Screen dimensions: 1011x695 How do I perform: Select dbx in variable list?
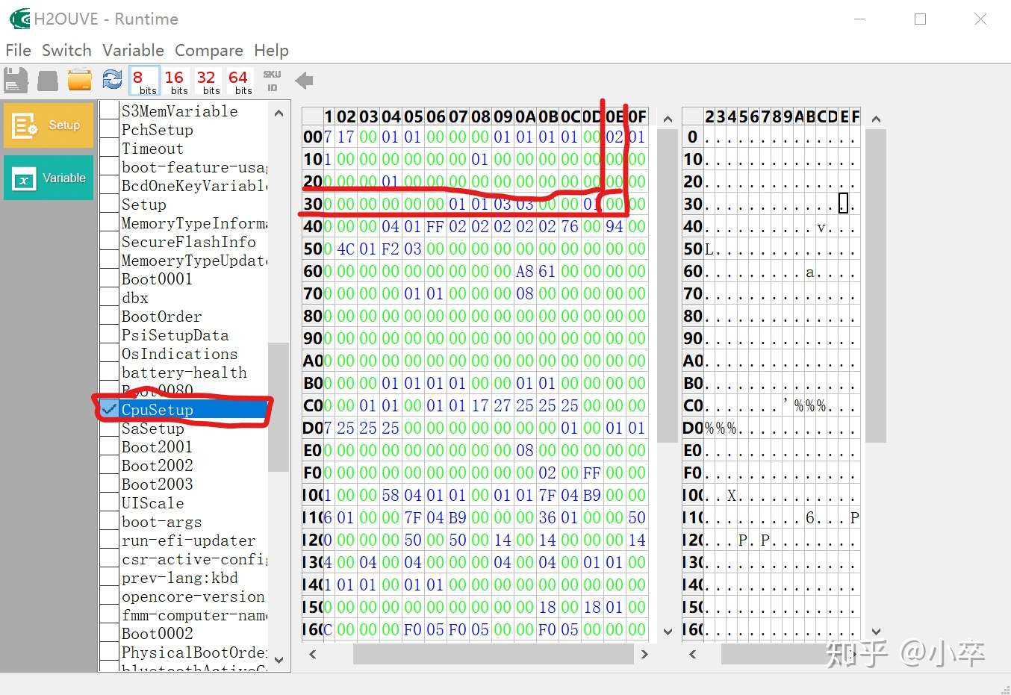[135, 297]
